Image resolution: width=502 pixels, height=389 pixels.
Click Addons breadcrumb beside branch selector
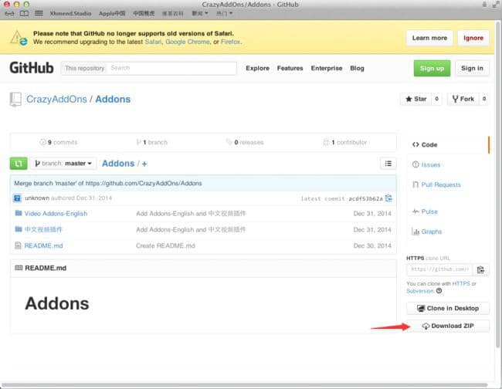pos(118,164)
